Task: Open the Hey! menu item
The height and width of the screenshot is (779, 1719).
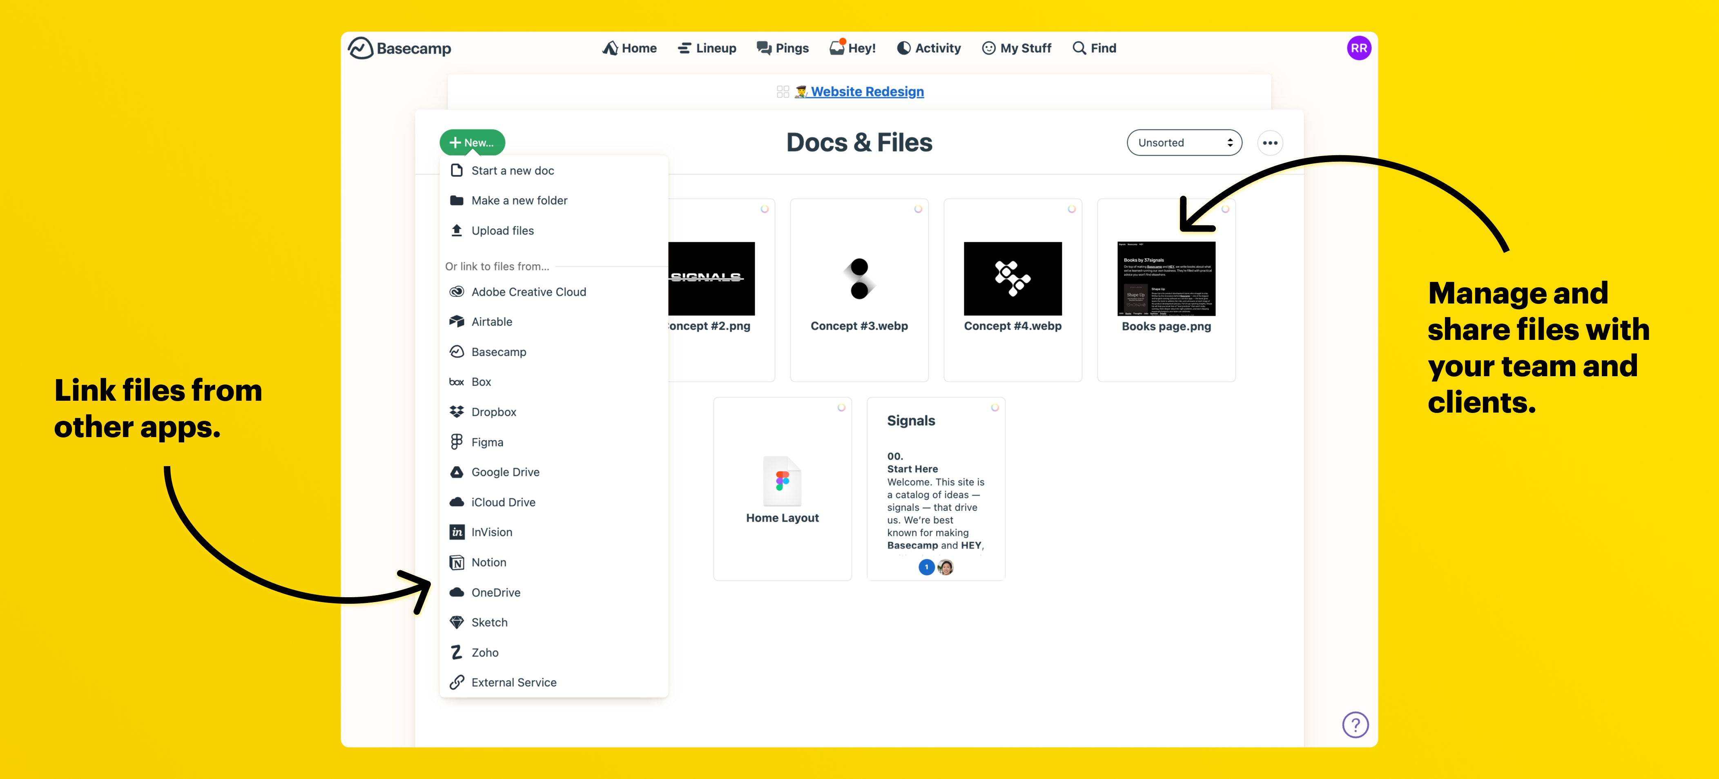Action: point(853,47)
